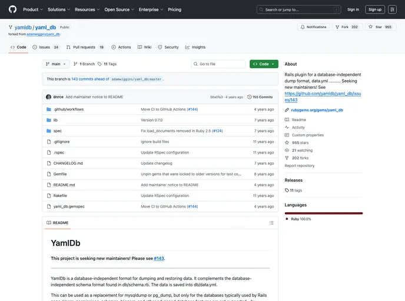View the 155 Commits history
This screenshot has width=405, height=301.
(260, 97)
